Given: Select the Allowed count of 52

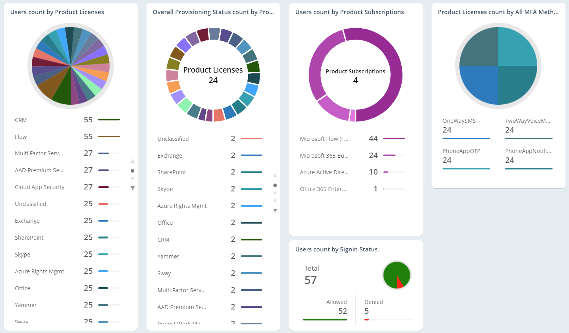Looking at the screenshot, I should click(342, 311).
